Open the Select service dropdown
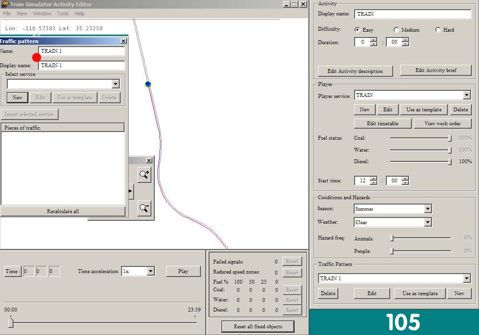This screenshot has width=479, height=335. [x=115, y=84]
